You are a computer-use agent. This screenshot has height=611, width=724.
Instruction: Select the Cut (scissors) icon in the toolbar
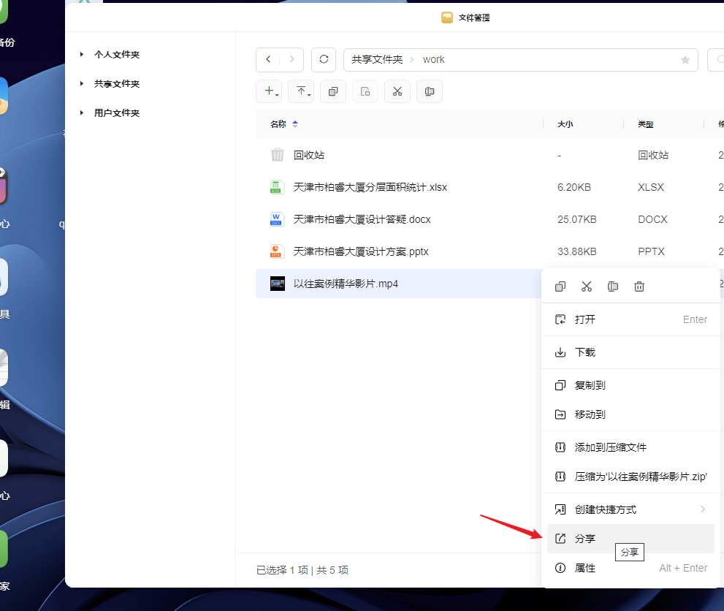(x=397, y=91)
